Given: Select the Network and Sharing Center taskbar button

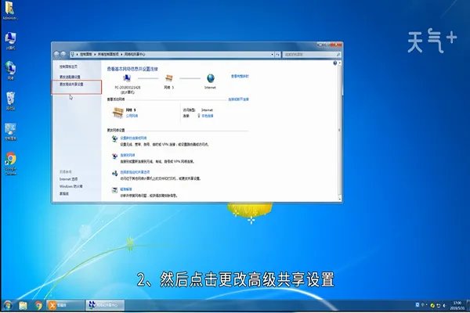Looking at the screenshot, I should [x=105, y=305].
